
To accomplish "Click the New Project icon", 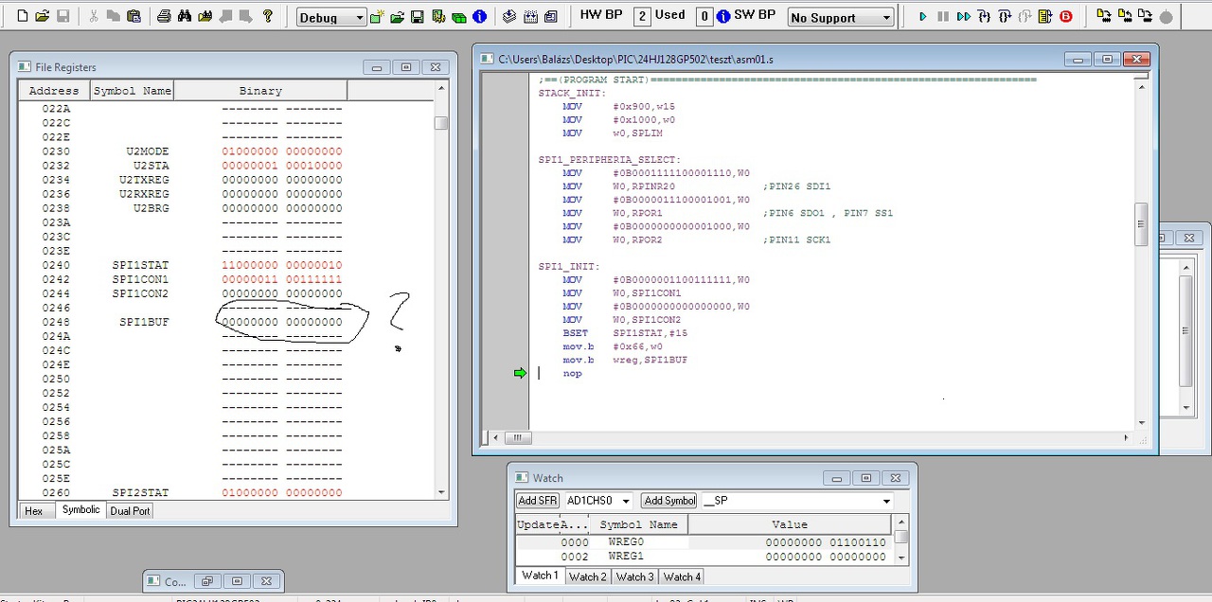I will pos(377,17).
